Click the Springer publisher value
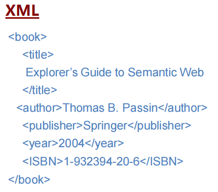The height and width of the screenshot is (192, 218). pyautogui.click(x=105, y=126)
